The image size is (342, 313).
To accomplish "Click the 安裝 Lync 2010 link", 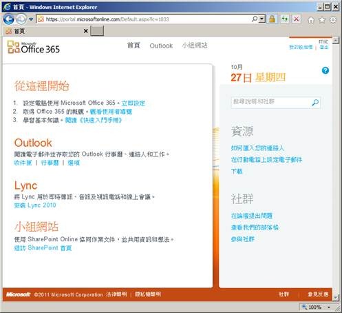I will tap(35, 205).
